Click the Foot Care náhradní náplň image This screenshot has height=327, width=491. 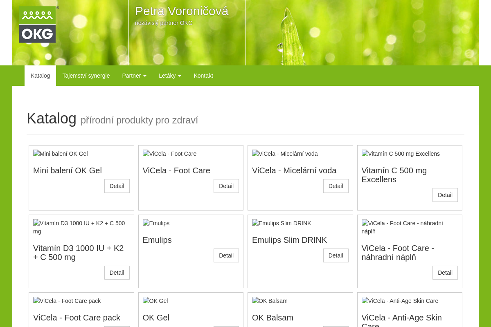pos(402,227)
